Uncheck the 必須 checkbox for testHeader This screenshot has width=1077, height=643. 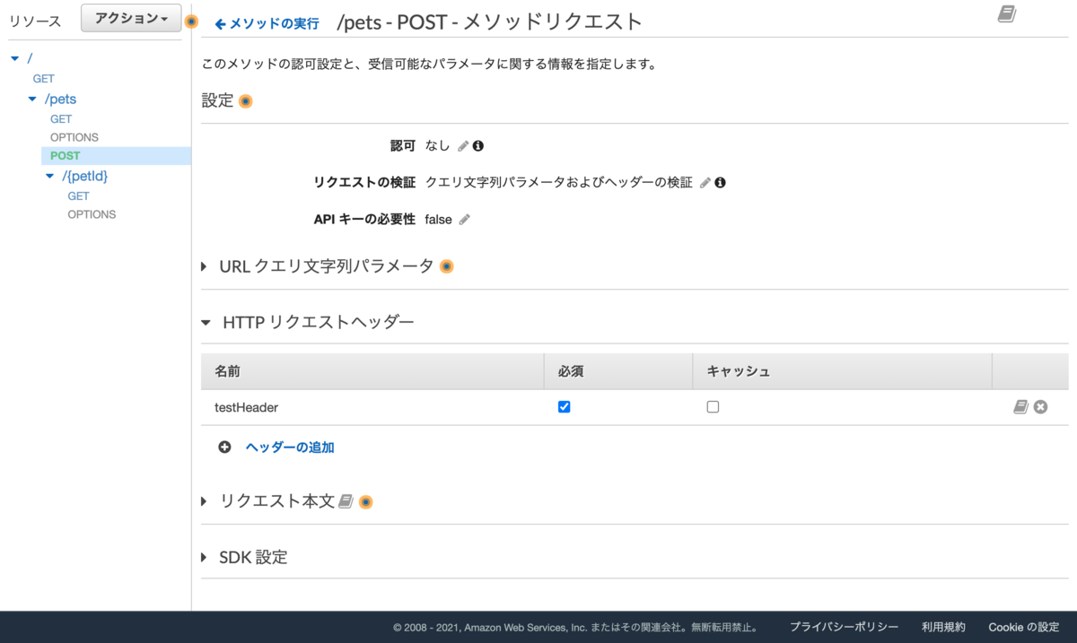pos(564,407)
